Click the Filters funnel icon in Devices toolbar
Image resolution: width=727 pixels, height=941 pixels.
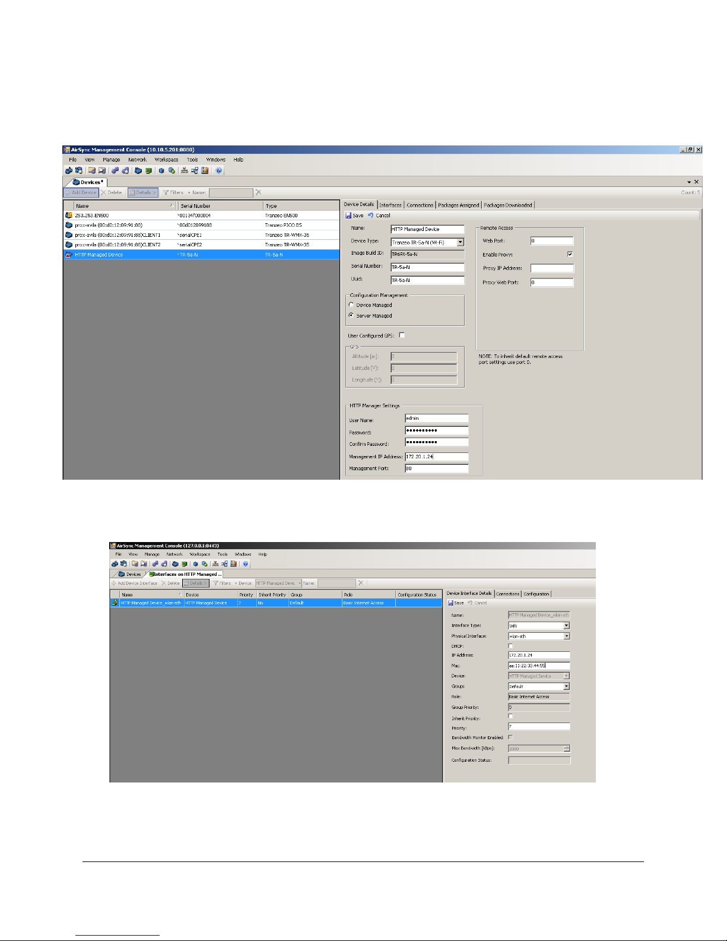click(x=166, y=192)
